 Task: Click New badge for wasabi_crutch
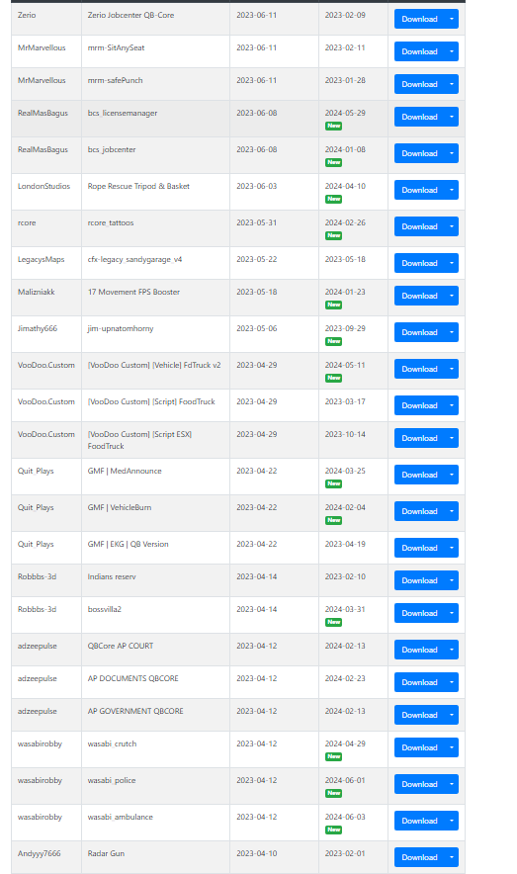tap(334, 756)
